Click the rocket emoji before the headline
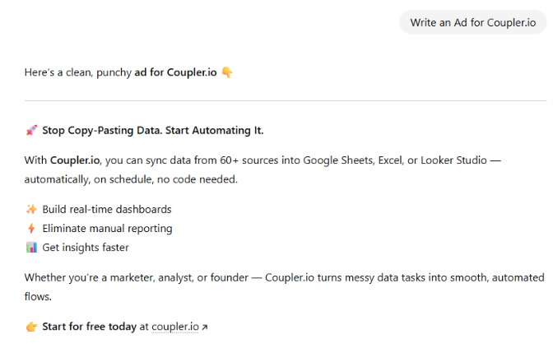 [x=31, y=130]
